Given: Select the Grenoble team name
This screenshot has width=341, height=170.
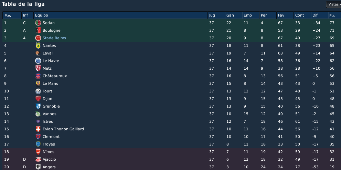Looking at the screenshot, I should pos(51,106).
